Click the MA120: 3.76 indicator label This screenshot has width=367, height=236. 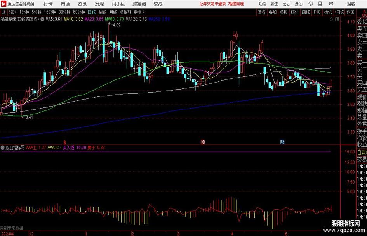click(136, 19)
